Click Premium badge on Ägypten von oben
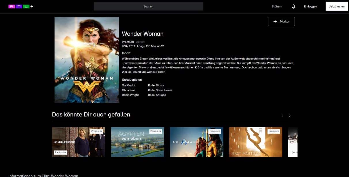The height and width of the screenshot is (177, 349). pos(155,131)
